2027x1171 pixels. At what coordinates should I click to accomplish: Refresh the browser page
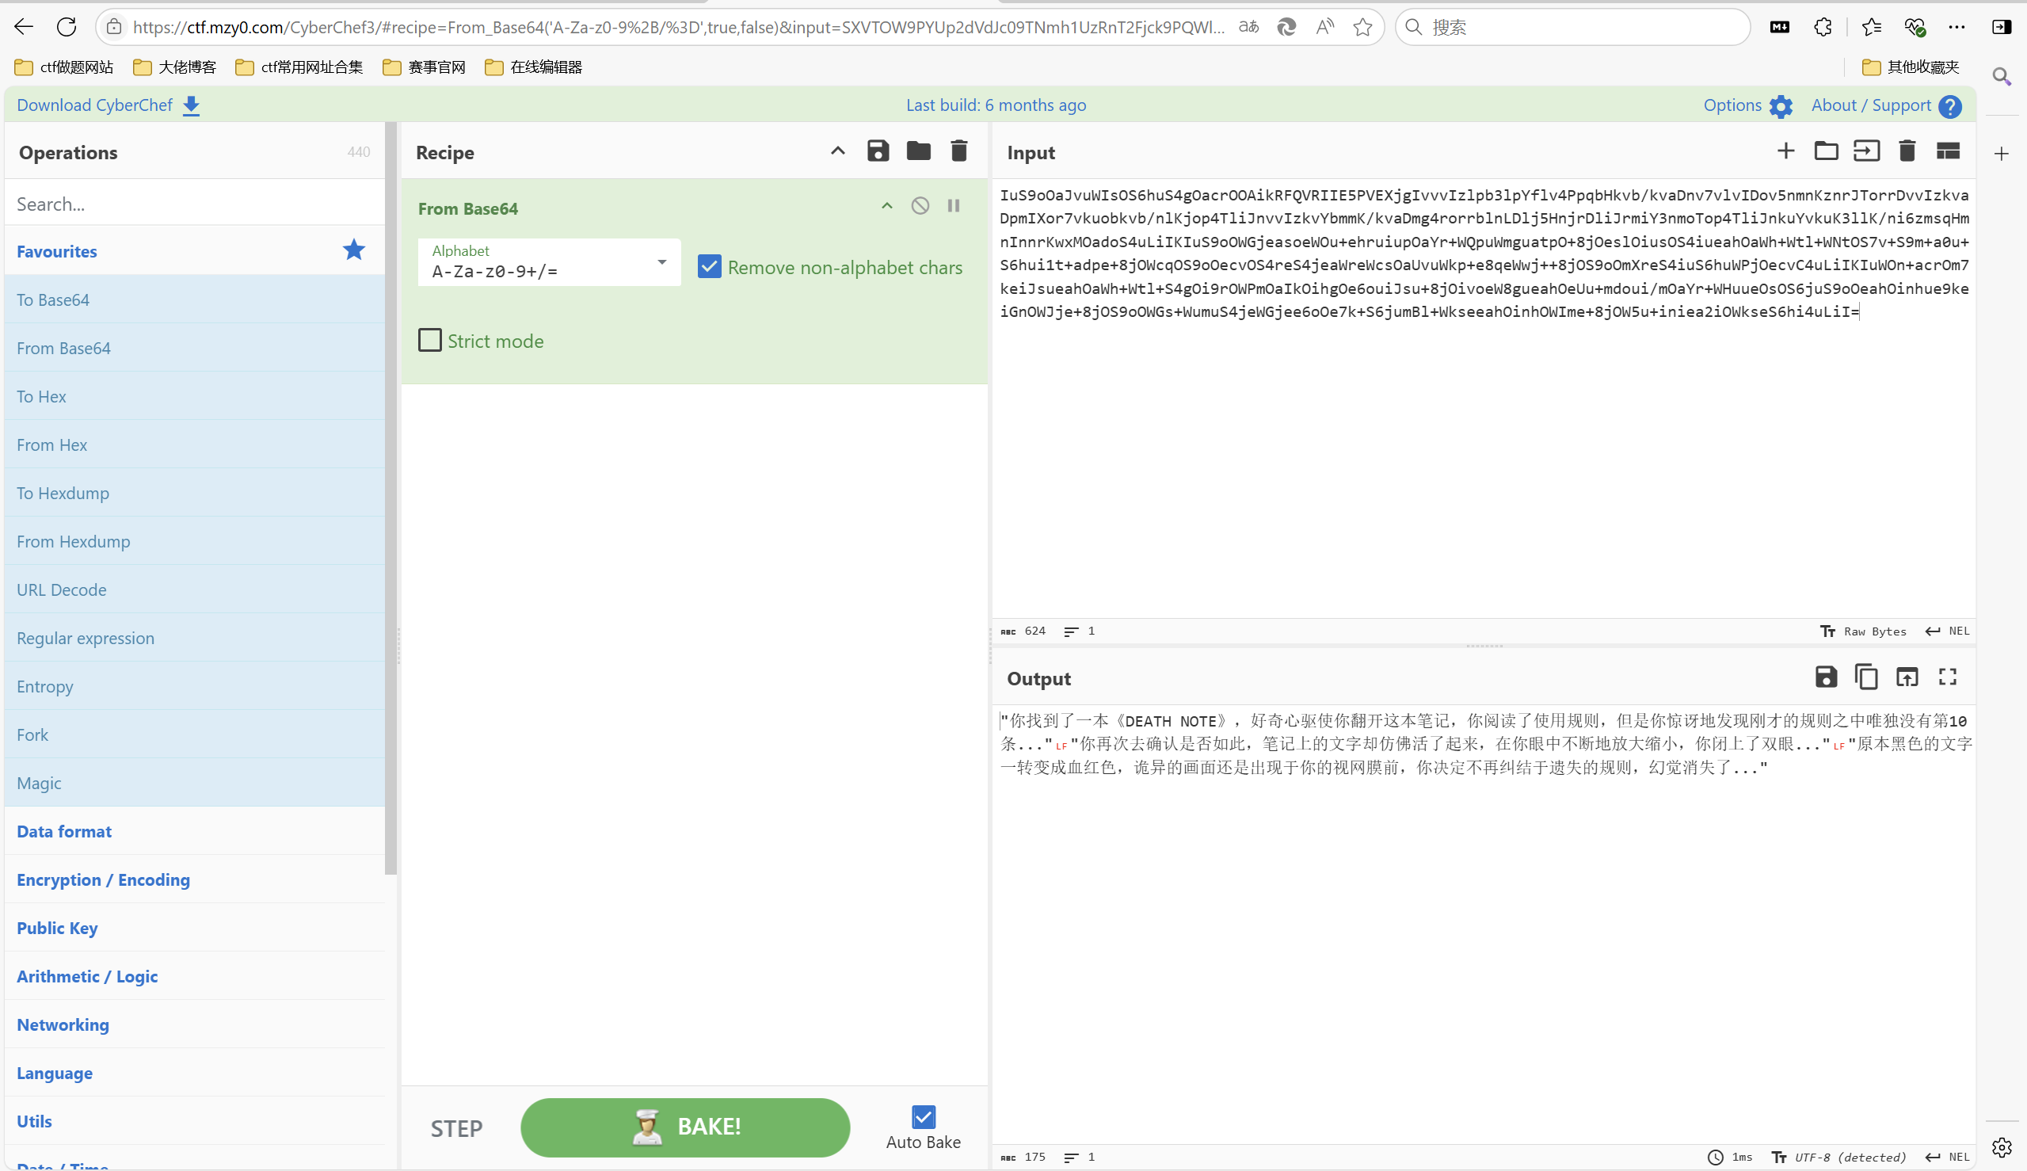[x=67, y=26]
